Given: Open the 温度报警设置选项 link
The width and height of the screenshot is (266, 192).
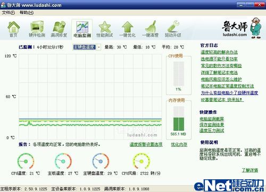Looking at the screenshot, I should coord(146,144).
